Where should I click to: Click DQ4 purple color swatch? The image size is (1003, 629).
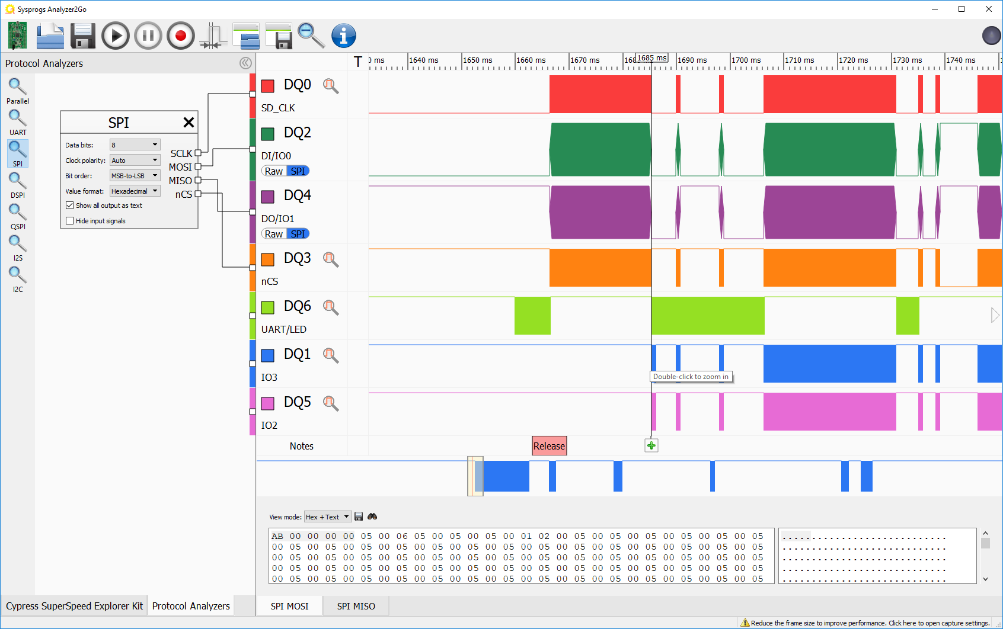pos(268,197)
